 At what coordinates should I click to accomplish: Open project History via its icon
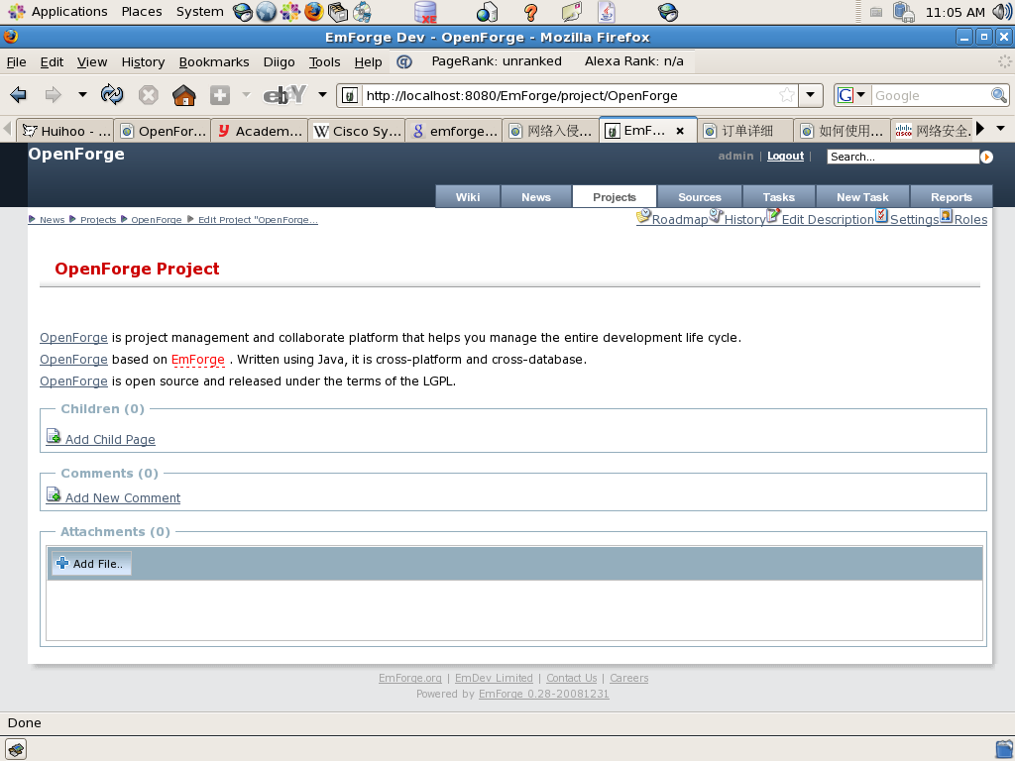716,216
